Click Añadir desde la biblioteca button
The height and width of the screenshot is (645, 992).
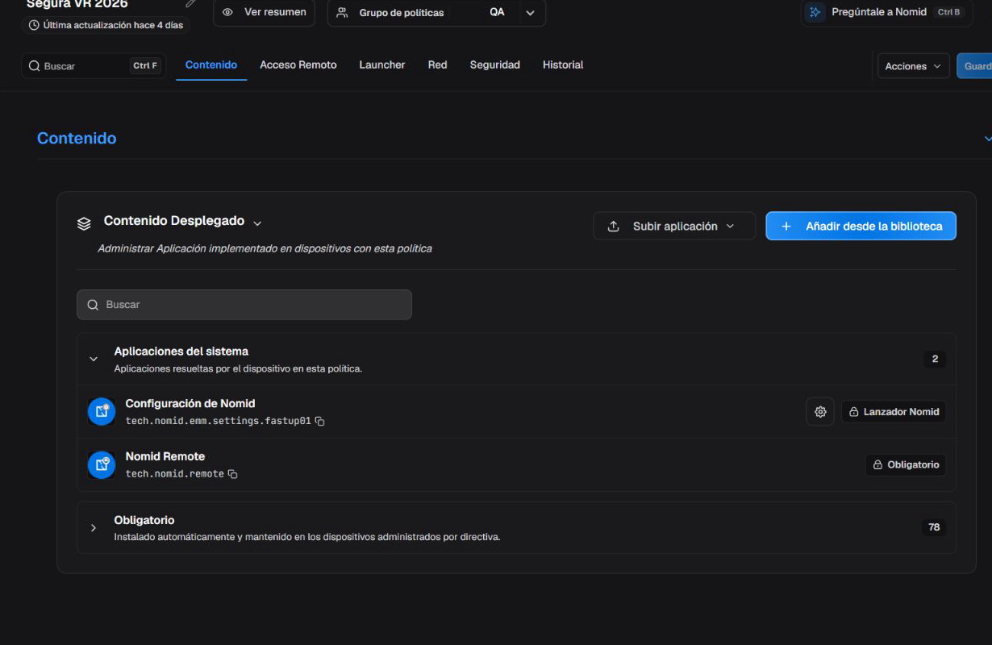pyautogui.click(x=861, y=227)
